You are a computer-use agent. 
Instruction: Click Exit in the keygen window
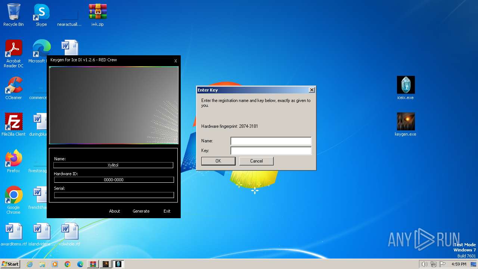tap(167, 211)
